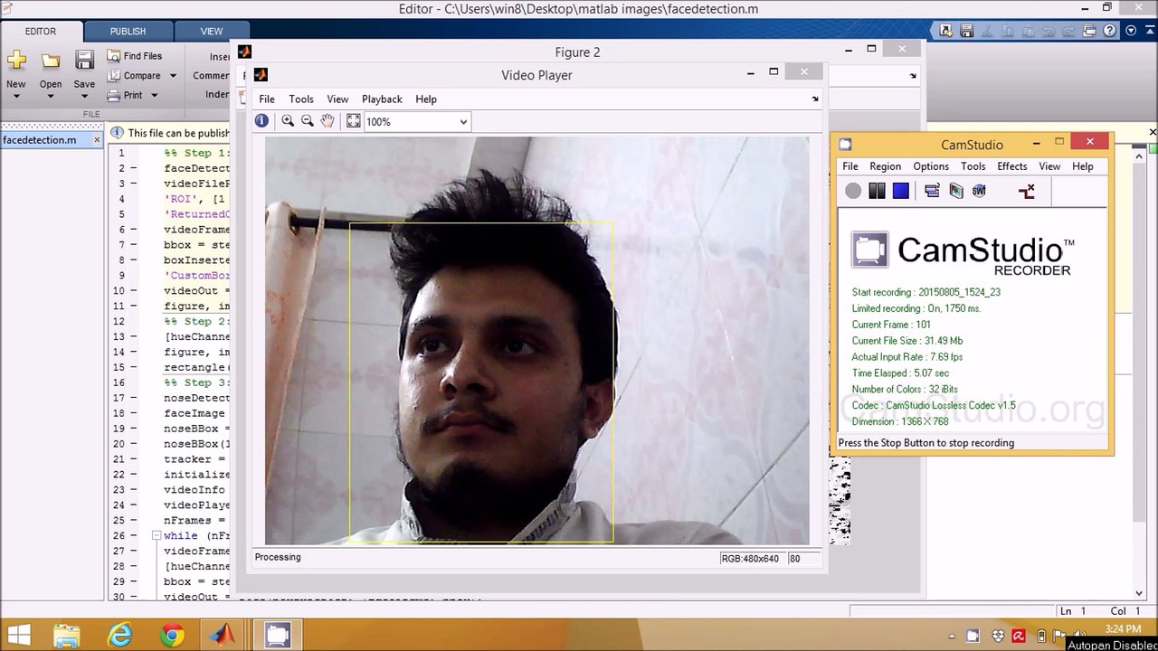Open Internet Explorer from taskbar
The width and height of the screenshot is (1158, 651).
(119, 636)
